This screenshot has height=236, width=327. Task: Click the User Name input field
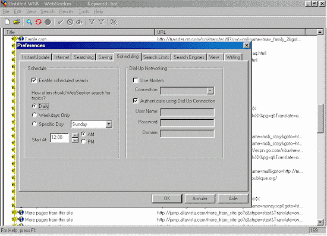(187, 112)
